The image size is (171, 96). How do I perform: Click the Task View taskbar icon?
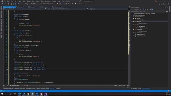(x=15, y=94)
